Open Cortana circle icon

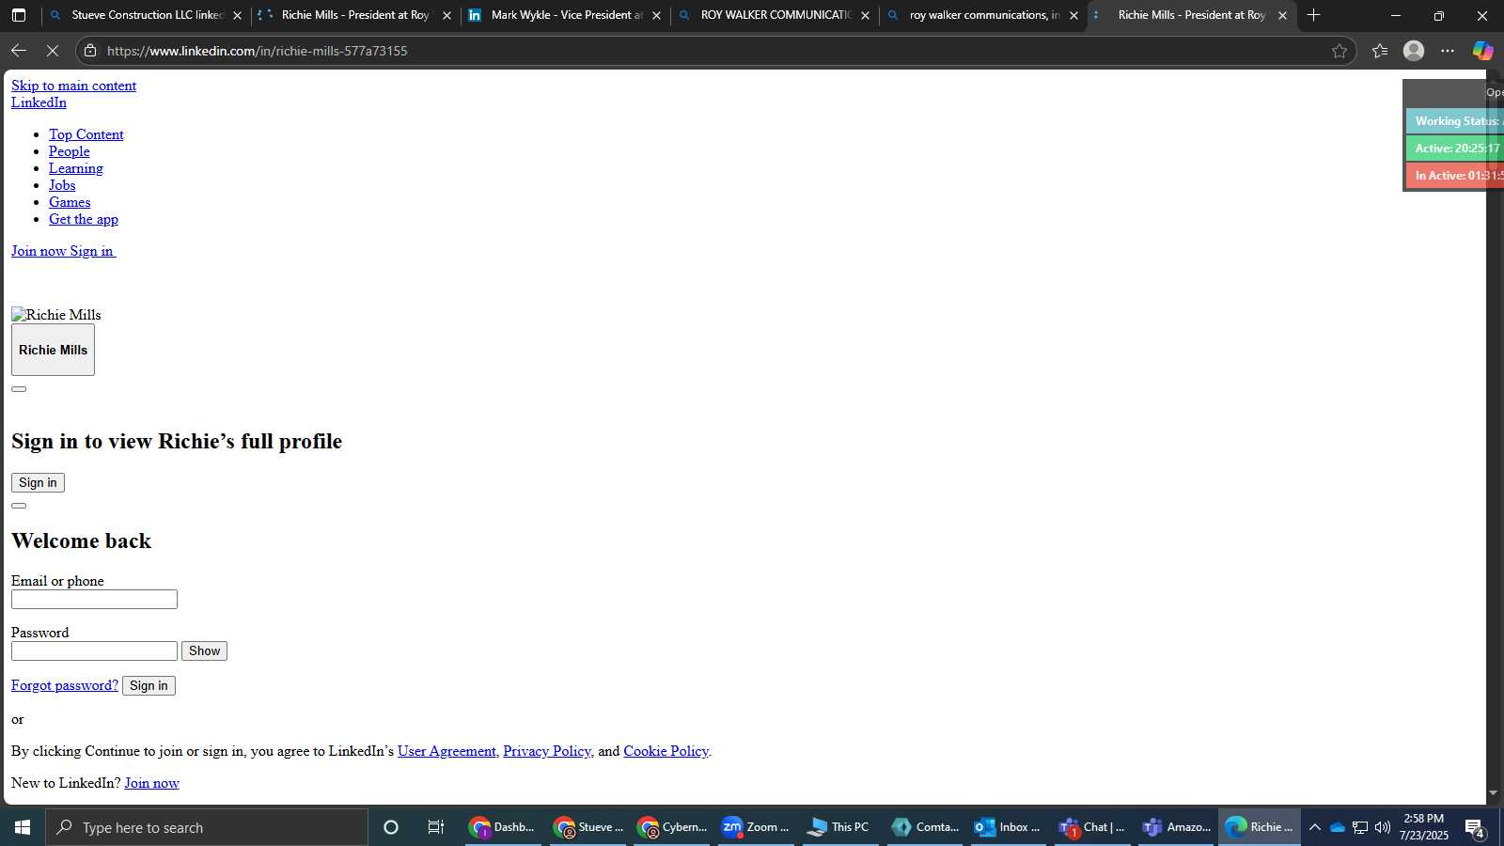click(x=391, y=827)
